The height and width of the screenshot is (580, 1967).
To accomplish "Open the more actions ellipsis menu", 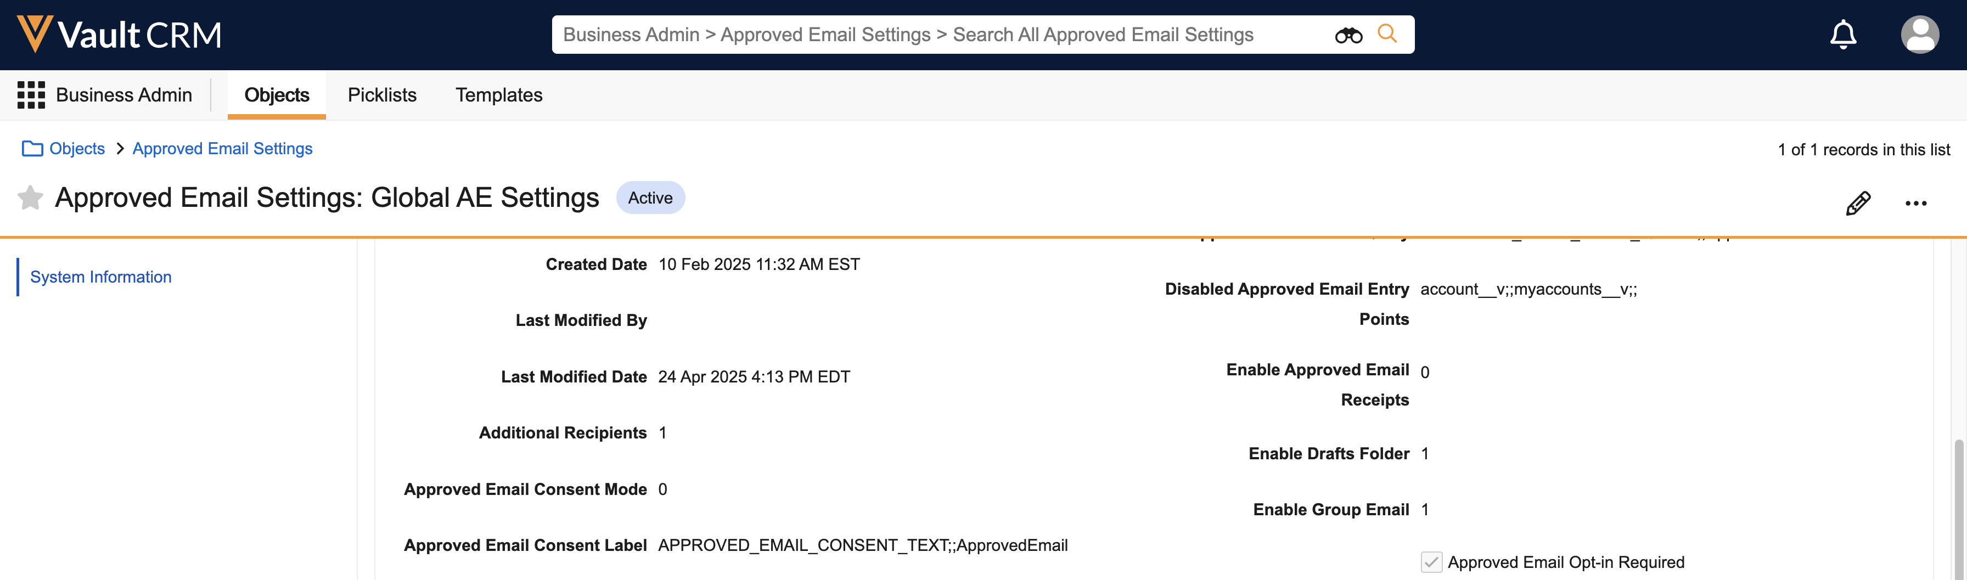I will click(1915, 203).
